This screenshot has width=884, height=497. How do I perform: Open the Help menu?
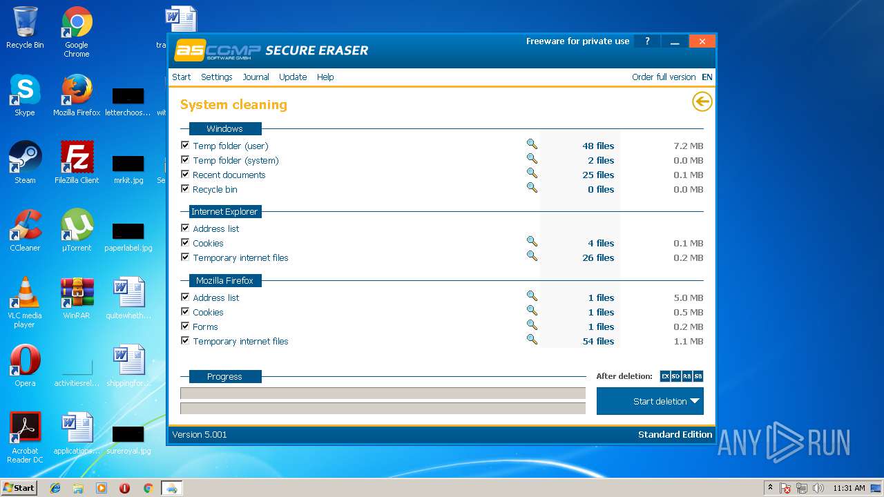click(325, 77)
